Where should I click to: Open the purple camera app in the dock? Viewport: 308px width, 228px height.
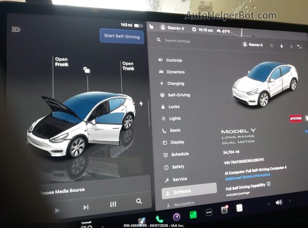click(177, 217)
